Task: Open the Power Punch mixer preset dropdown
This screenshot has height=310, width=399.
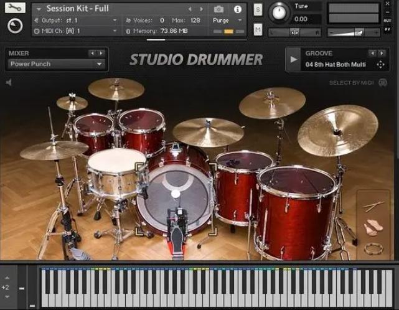Action: 56,64
